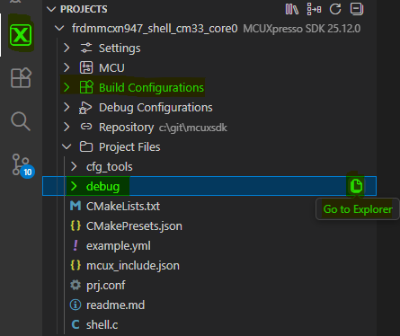This screenshot has width=400, height=336.
Task: Expand the Repository node chevron
Action: [67, 127]
